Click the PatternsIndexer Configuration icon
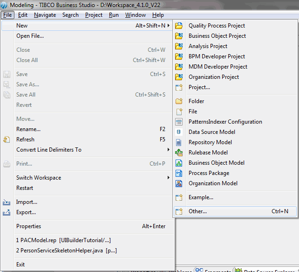This screenshot has height=272, width=299. 179,122
